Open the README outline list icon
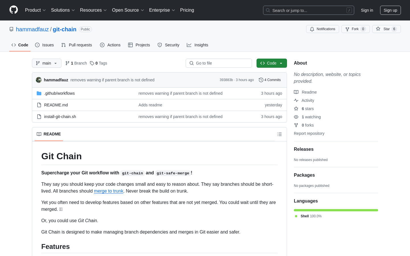The height and width of the screenshot is (256, 410). tap(280, 134)
